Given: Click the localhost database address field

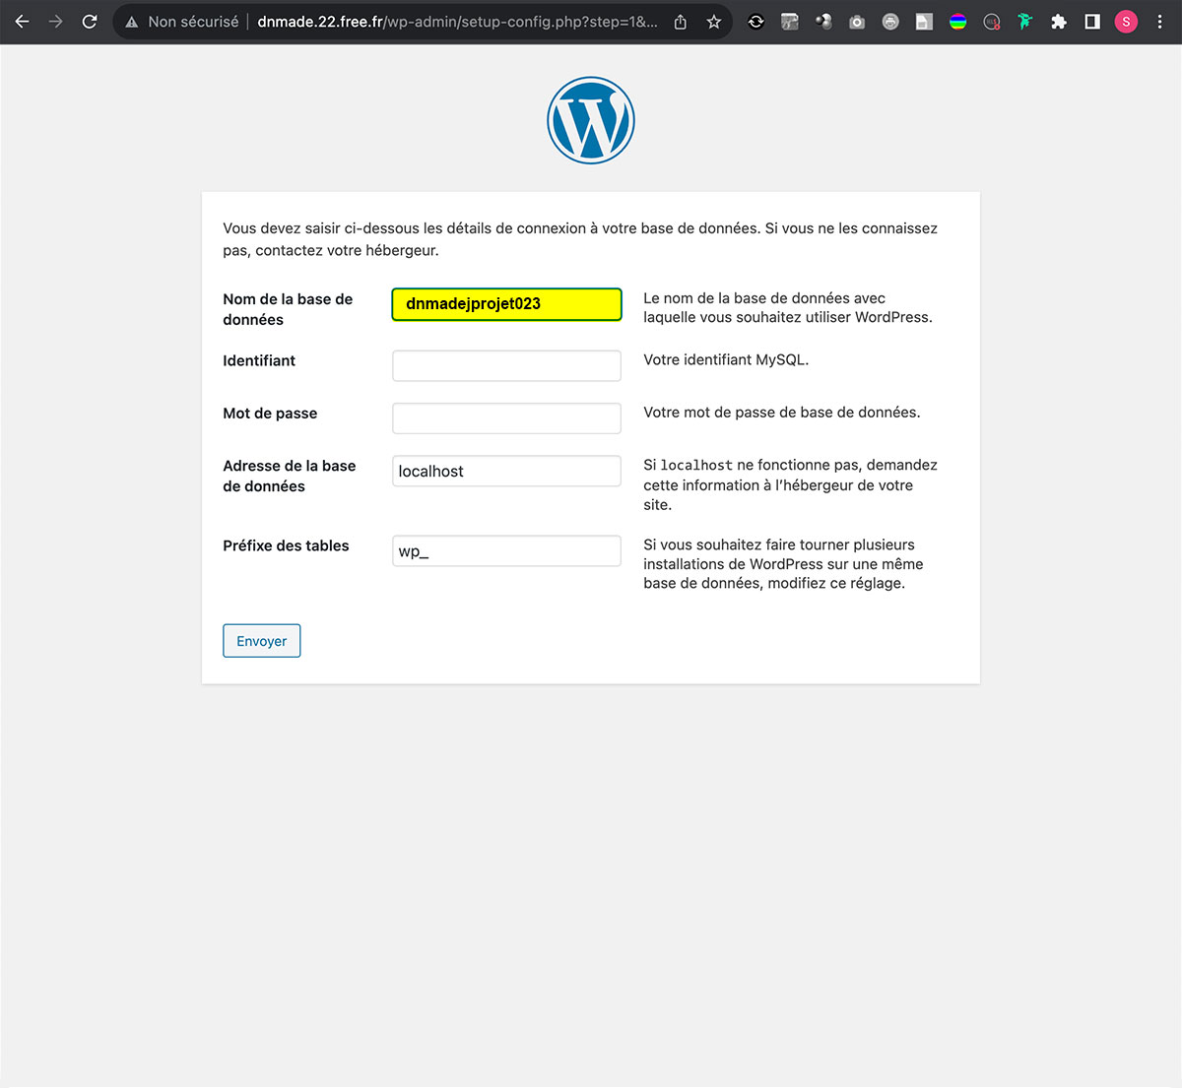Looking at the screenshot, I should point(506,471).
